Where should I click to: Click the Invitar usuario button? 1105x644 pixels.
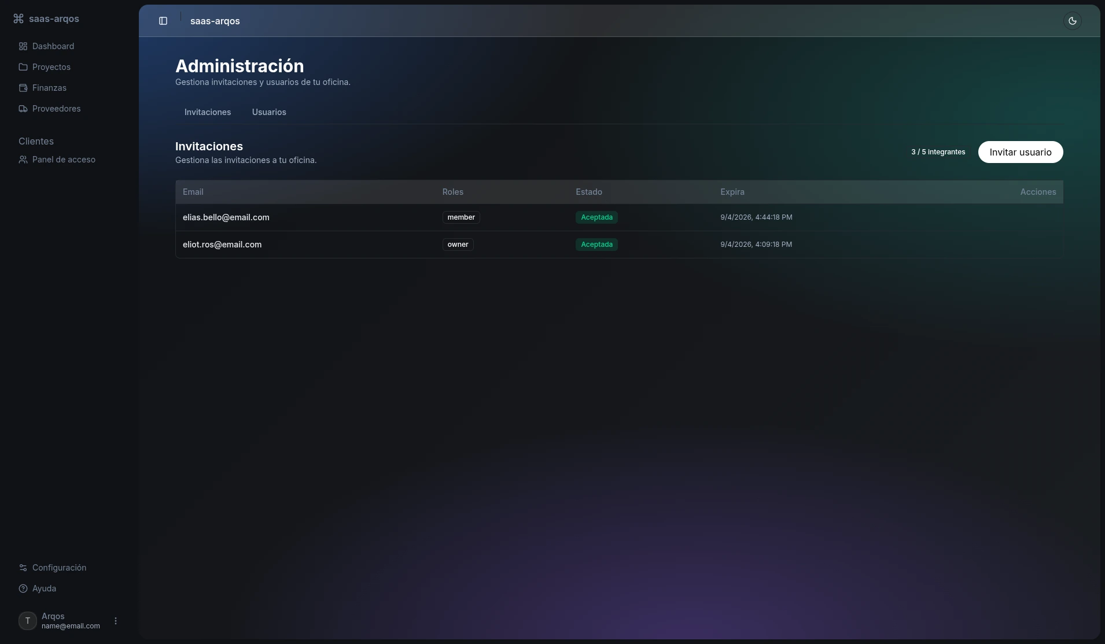(1021, 152)
